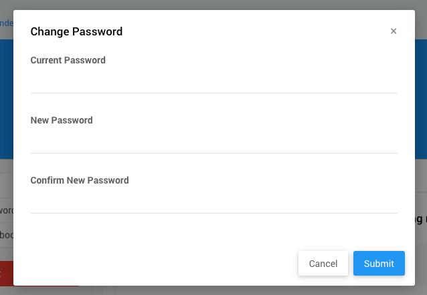Focus the New Password input
Viewport: 427px width, 295px height.
pyautogui.click(x=213, y=141)
